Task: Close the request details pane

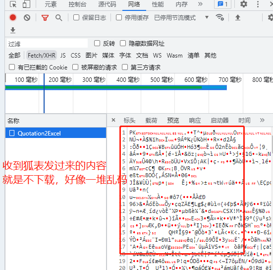Action: tap(113, 120)
